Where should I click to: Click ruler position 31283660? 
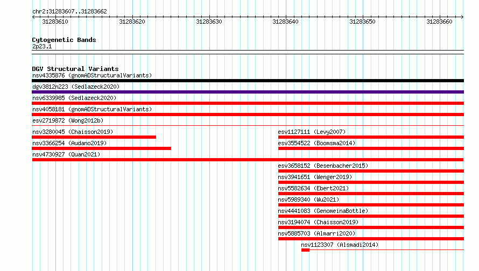coord(439,22)
